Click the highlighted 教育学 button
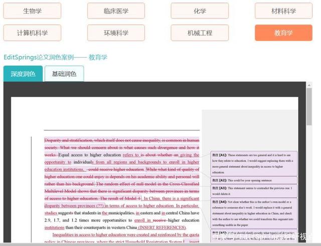 [283, 33]
